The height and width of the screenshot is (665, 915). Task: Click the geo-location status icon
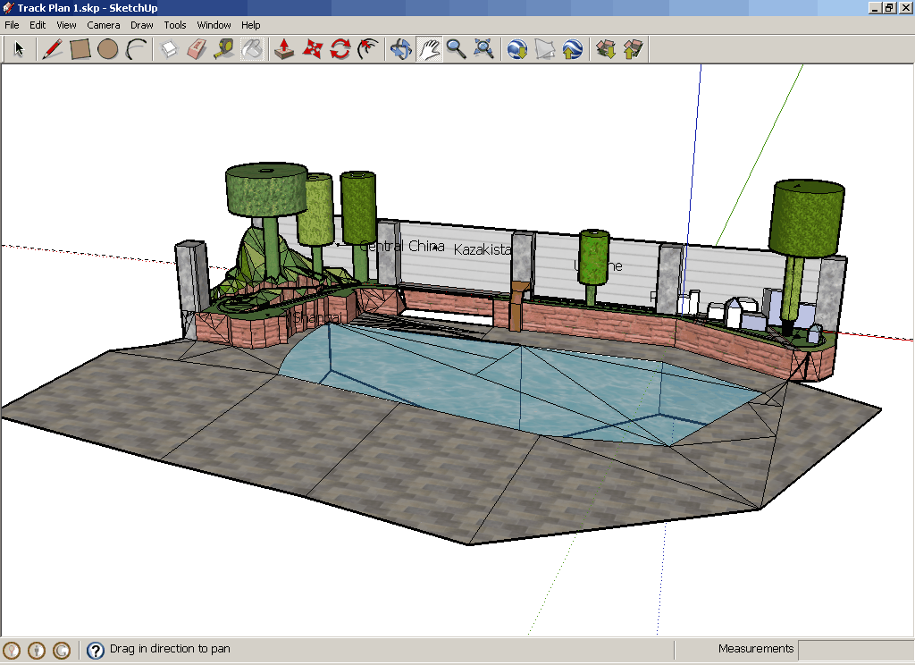[12, 650]
